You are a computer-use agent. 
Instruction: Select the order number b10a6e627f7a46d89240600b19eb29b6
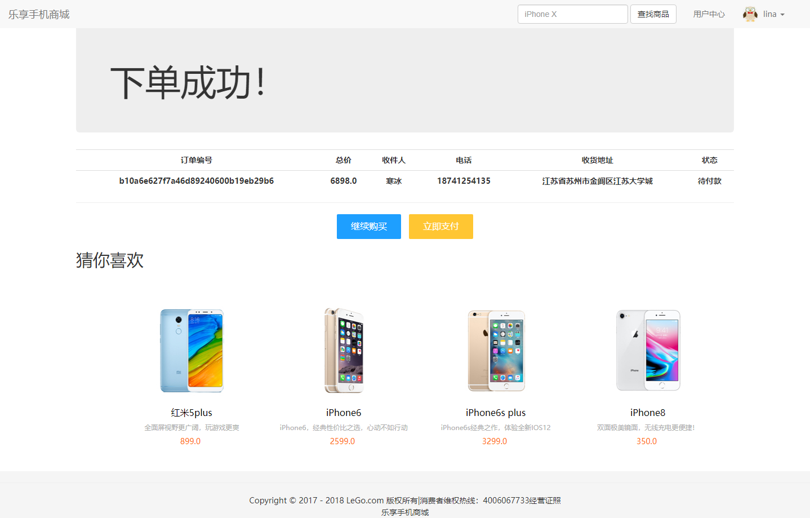pyautogui.click(x=197, y=181)
